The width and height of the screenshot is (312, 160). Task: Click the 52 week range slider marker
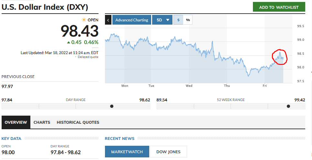[x=288, y=106]
